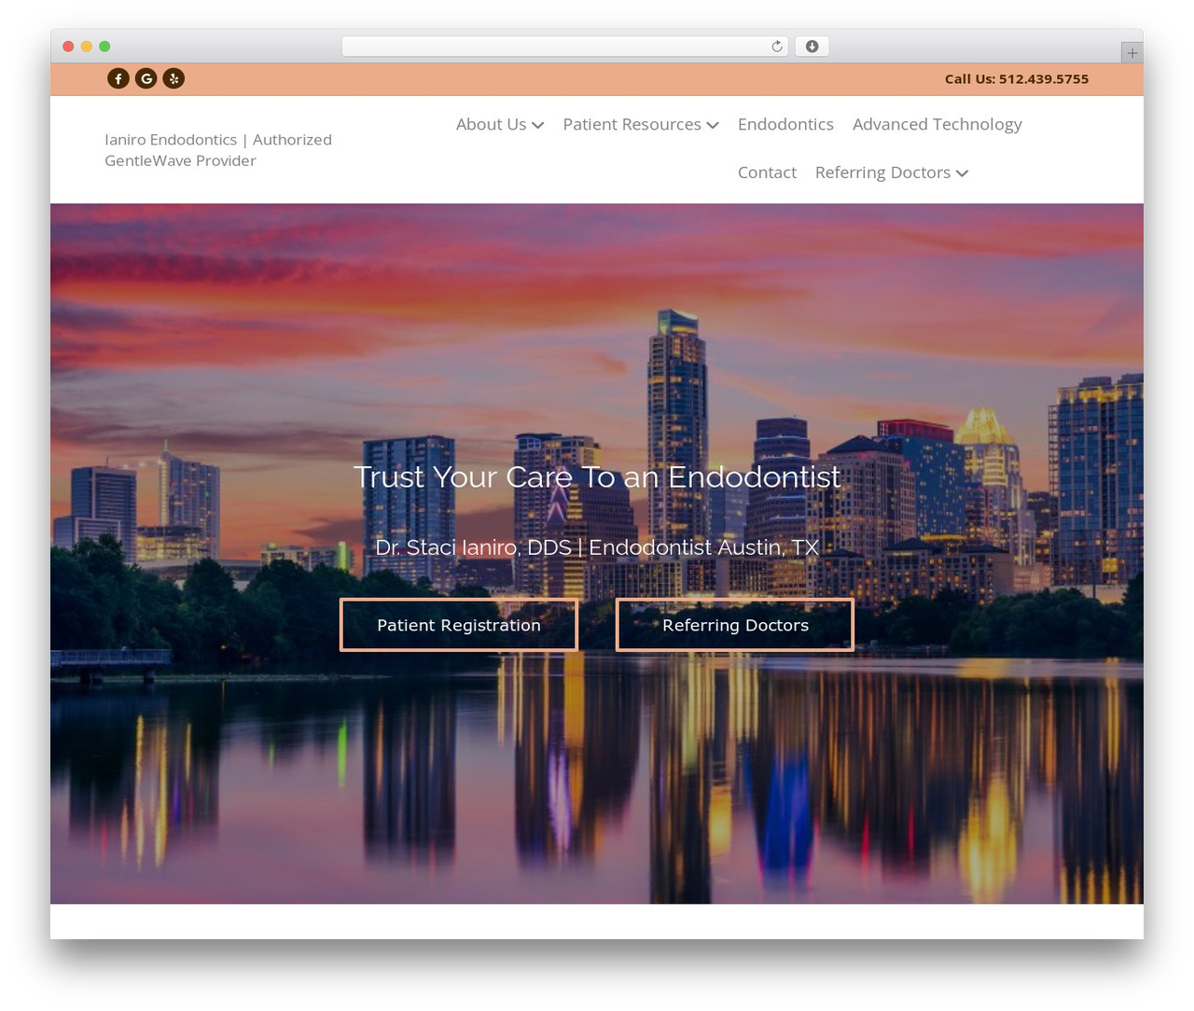Screen dimensions: 1194x1011
Task: Click the red close window button
Action: coord(68,47)
